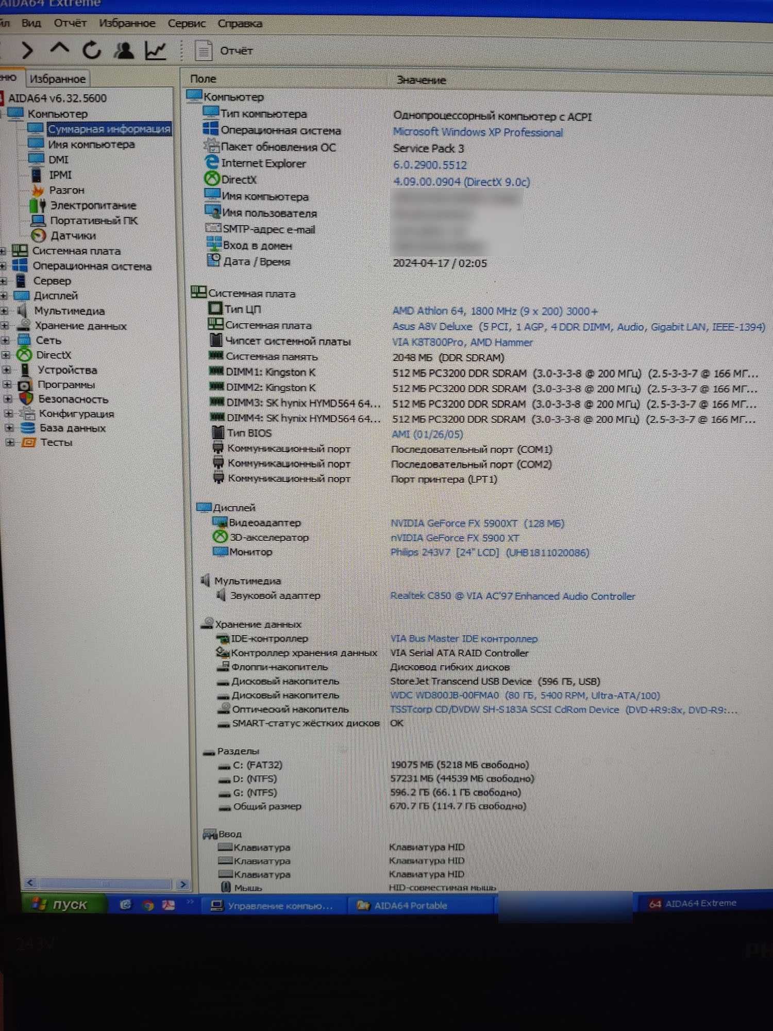Click the Значение column header
773x1031 pixels.
(x=421, y=80)
